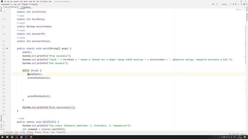Click the green Run button in toolbar
The width and height of the screenshot is (248, 139).
pyautogui.click(x=231, y=4)
